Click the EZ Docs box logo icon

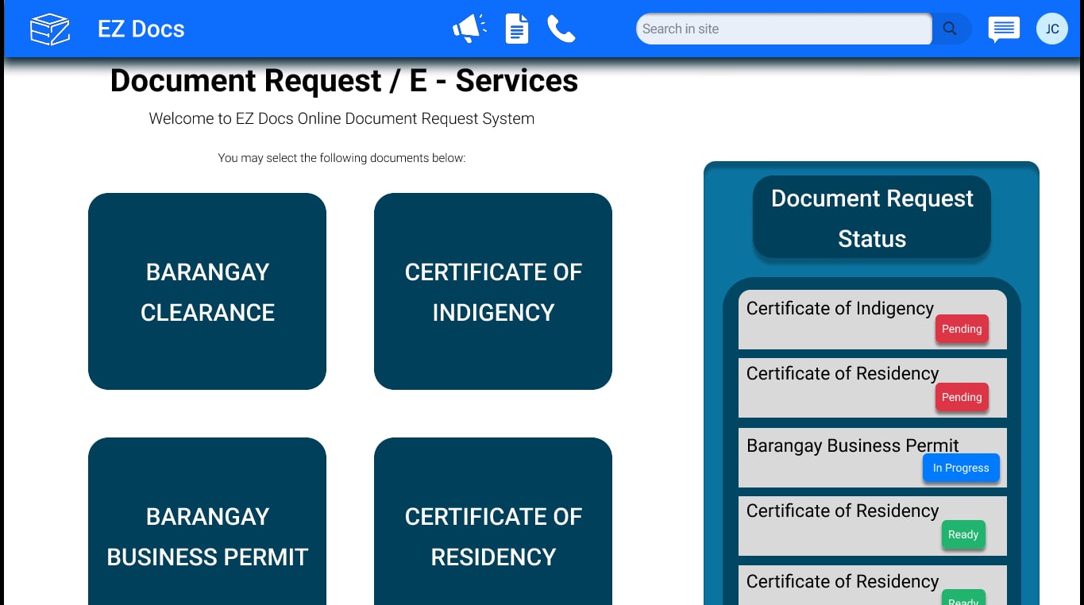[50, 29]
